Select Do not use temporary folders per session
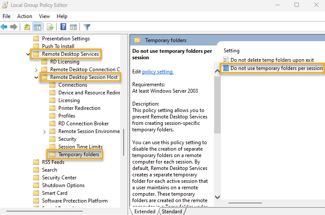The height and width of the screenshot is (215, 325). 276,68
